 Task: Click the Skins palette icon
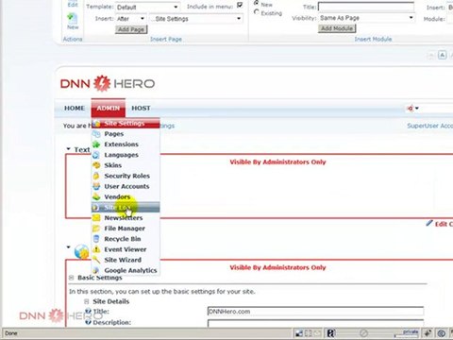96,165
